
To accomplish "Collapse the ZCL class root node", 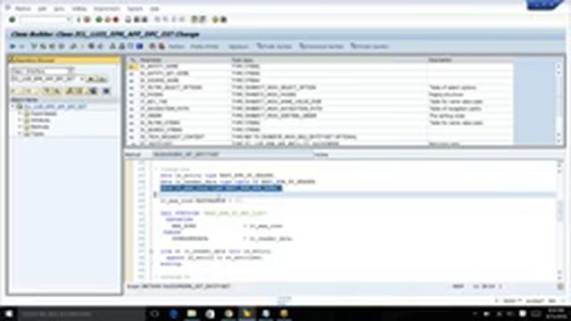I will [x=13, y=107].
